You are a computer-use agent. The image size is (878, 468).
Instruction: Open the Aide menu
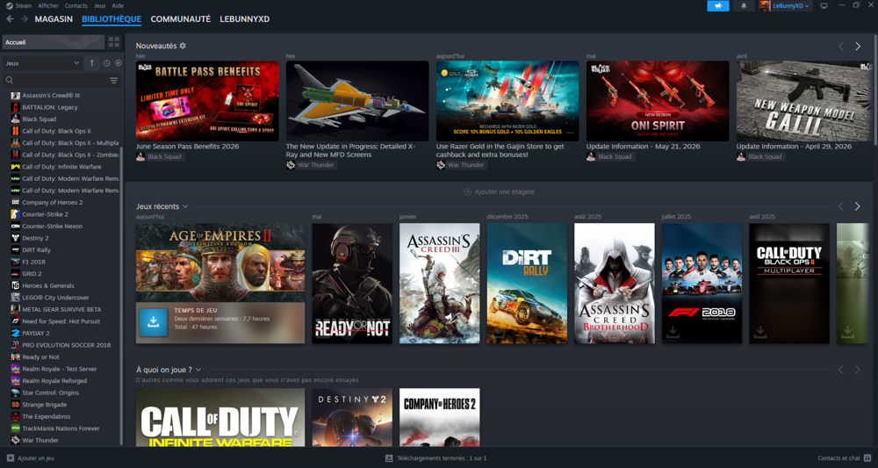tap(118, 5)
